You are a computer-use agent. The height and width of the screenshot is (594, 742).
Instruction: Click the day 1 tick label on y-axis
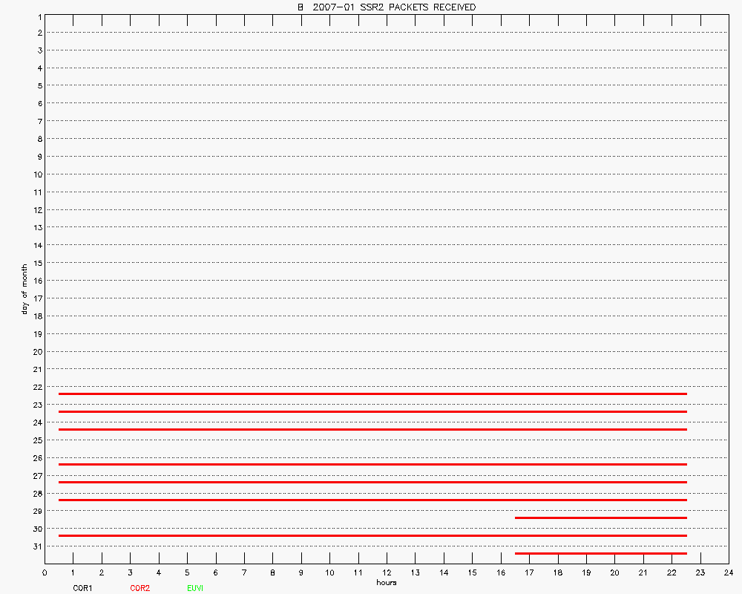37,16
